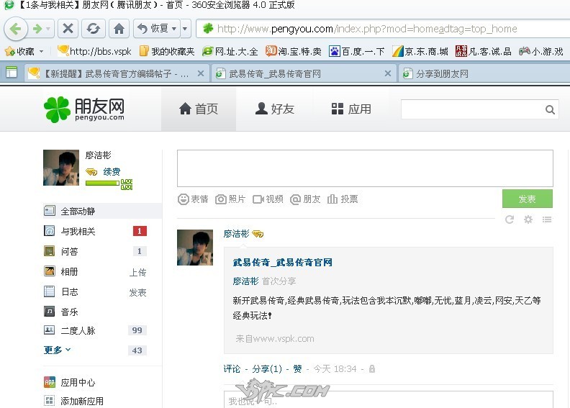Open the 淘宝特卖 bookmark
570x408 pixels.
(x=294, y=52)
